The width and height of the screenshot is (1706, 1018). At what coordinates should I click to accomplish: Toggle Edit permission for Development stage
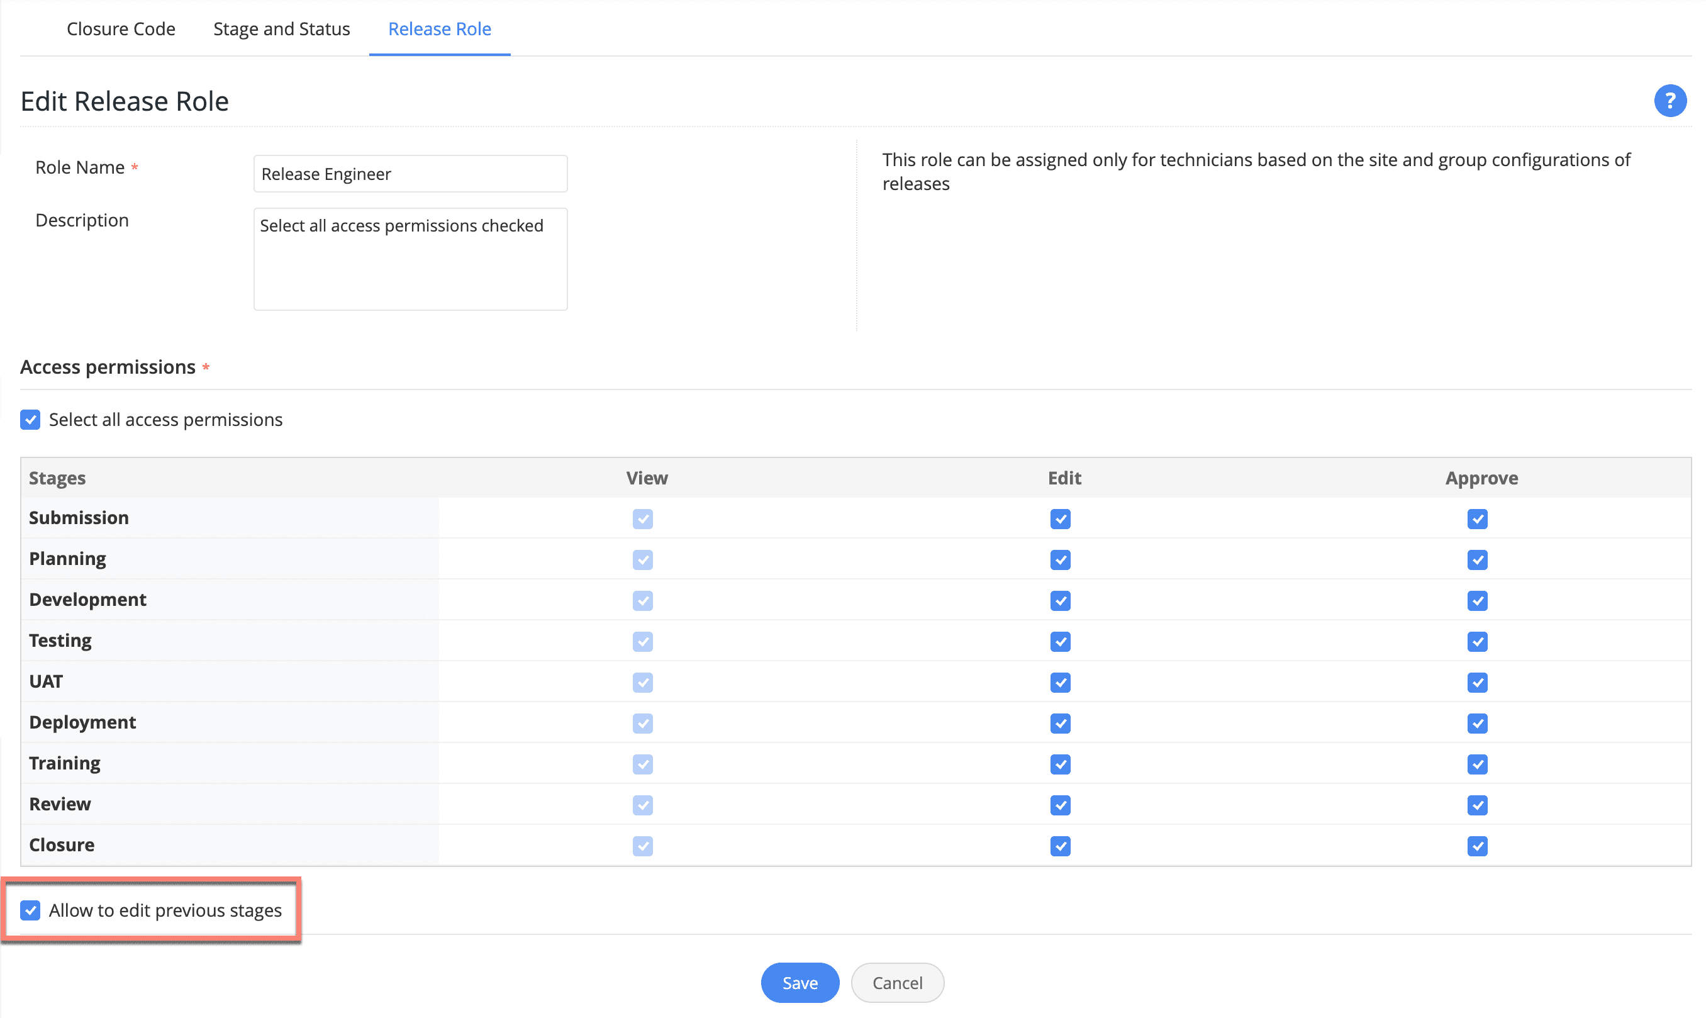click(1059, 601)
